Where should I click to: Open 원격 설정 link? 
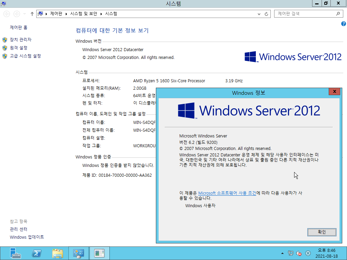point(19,48)
